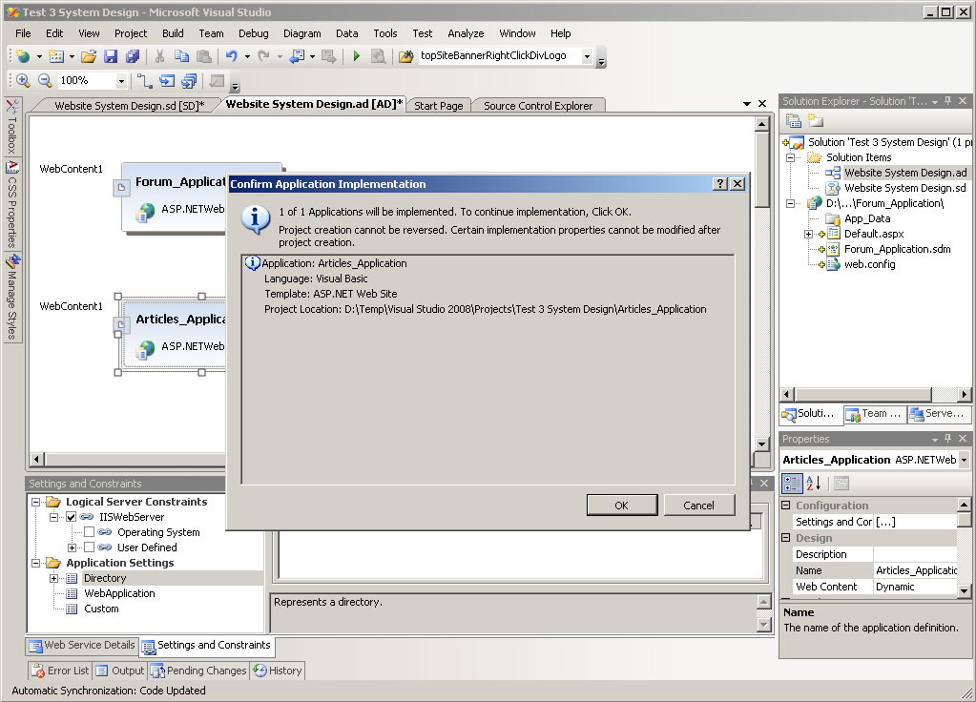Collapse the Configuration property category
Image resolution: width=976 pixels, height=702 pixels.
pyautogui.click(x=786, y=506)
